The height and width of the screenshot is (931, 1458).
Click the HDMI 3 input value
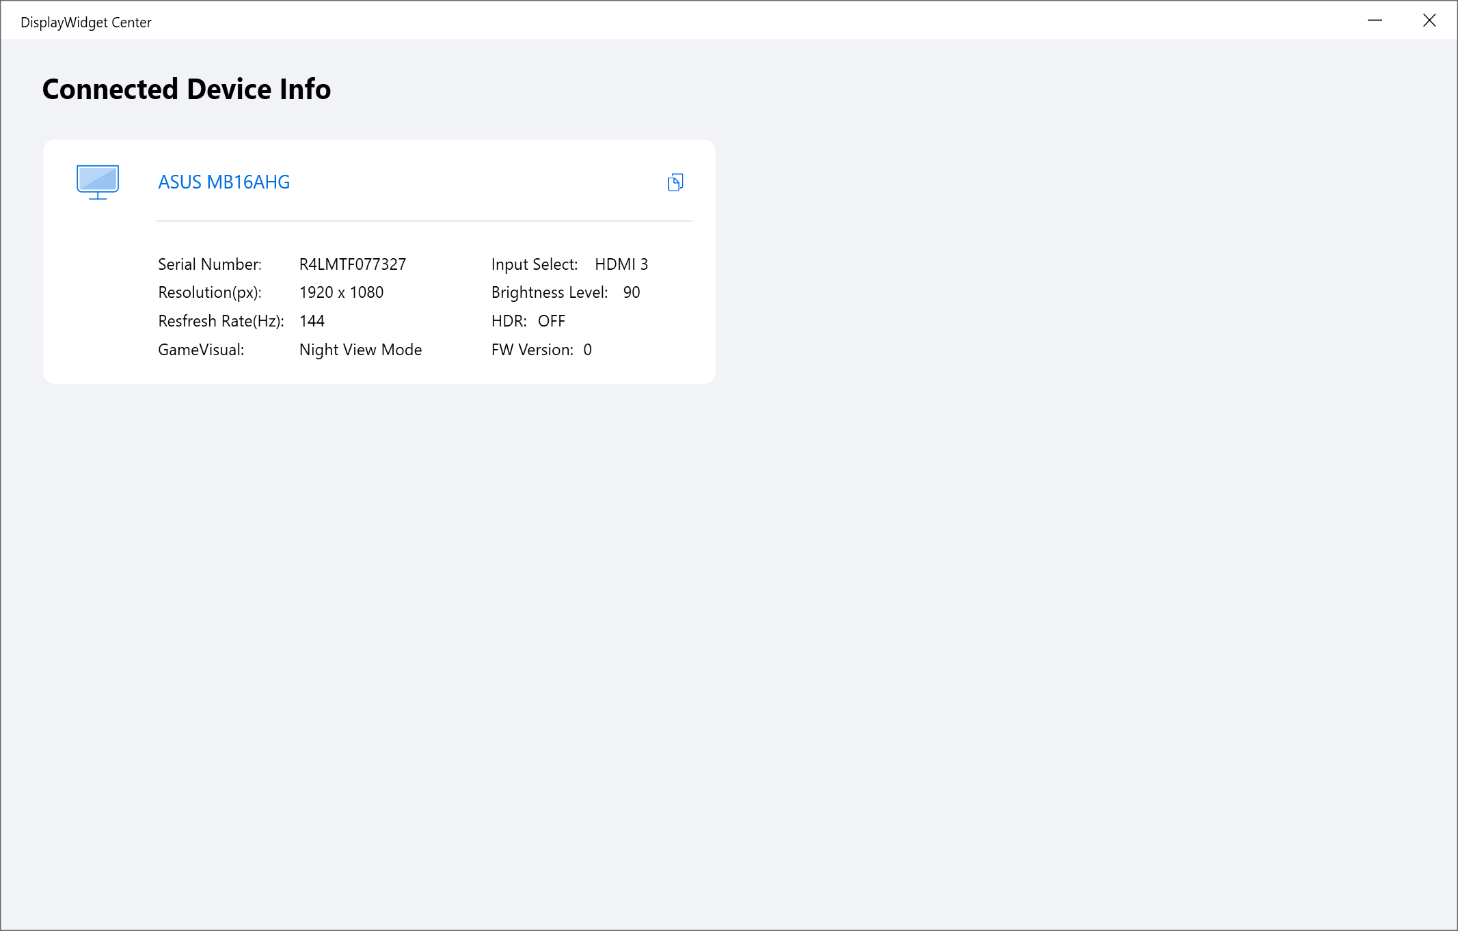tap(621, 264)
